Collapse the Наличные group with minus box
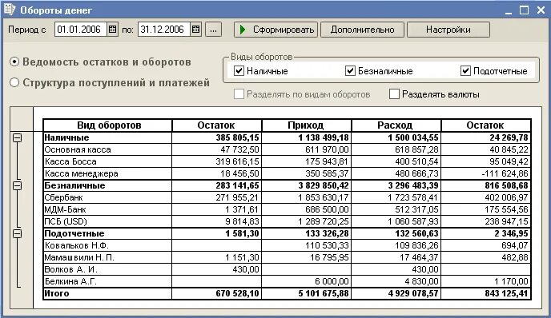The height and width of the screenshot is (318, 551). (18, 137)
